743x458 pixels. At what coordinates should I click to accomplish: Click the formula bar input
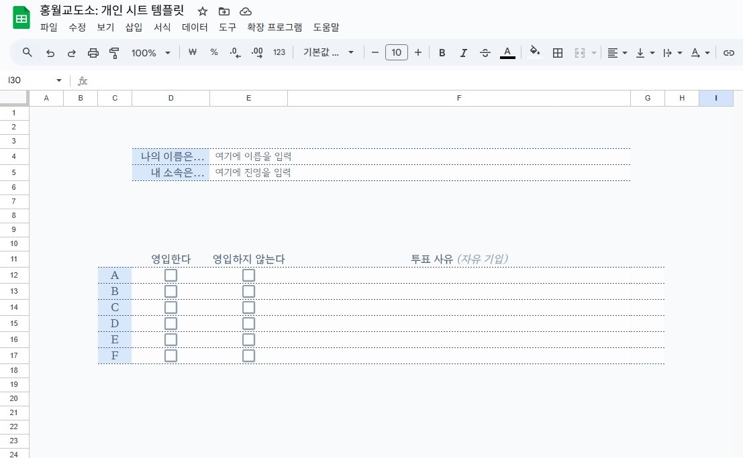415,80
